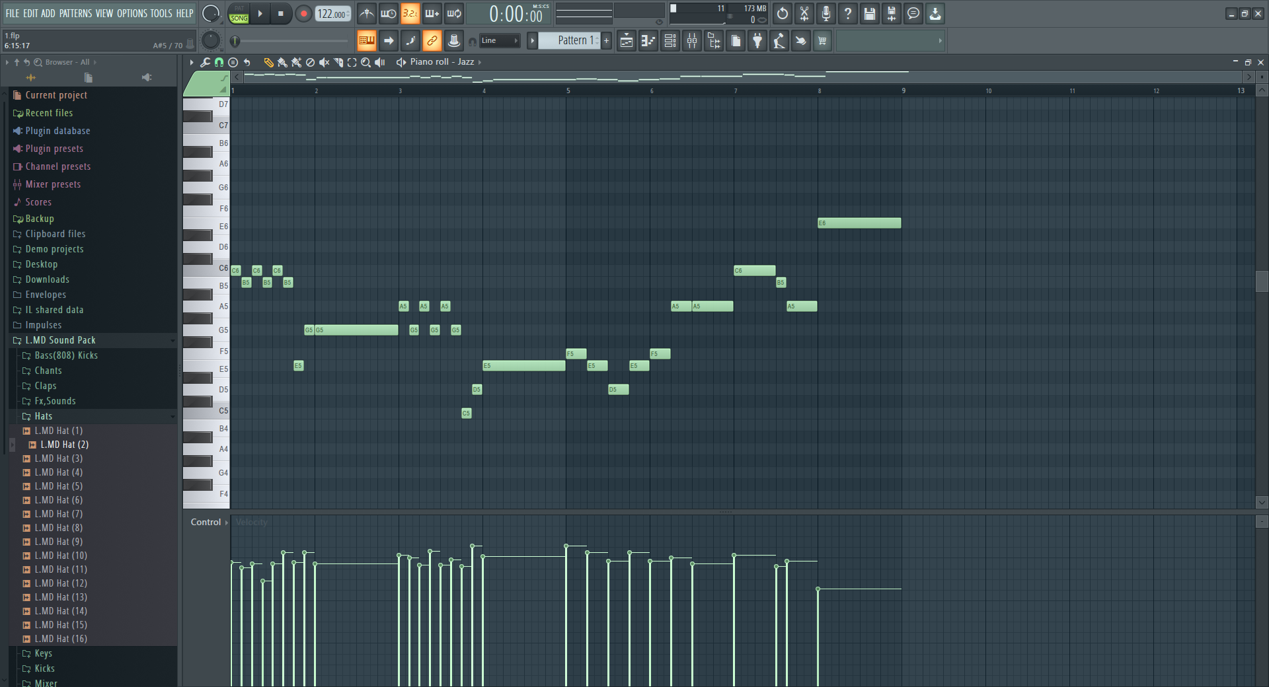The image size is (1269, 687).
Task: Select the L.MD Hat (5) sample
Action: (58, 486)
